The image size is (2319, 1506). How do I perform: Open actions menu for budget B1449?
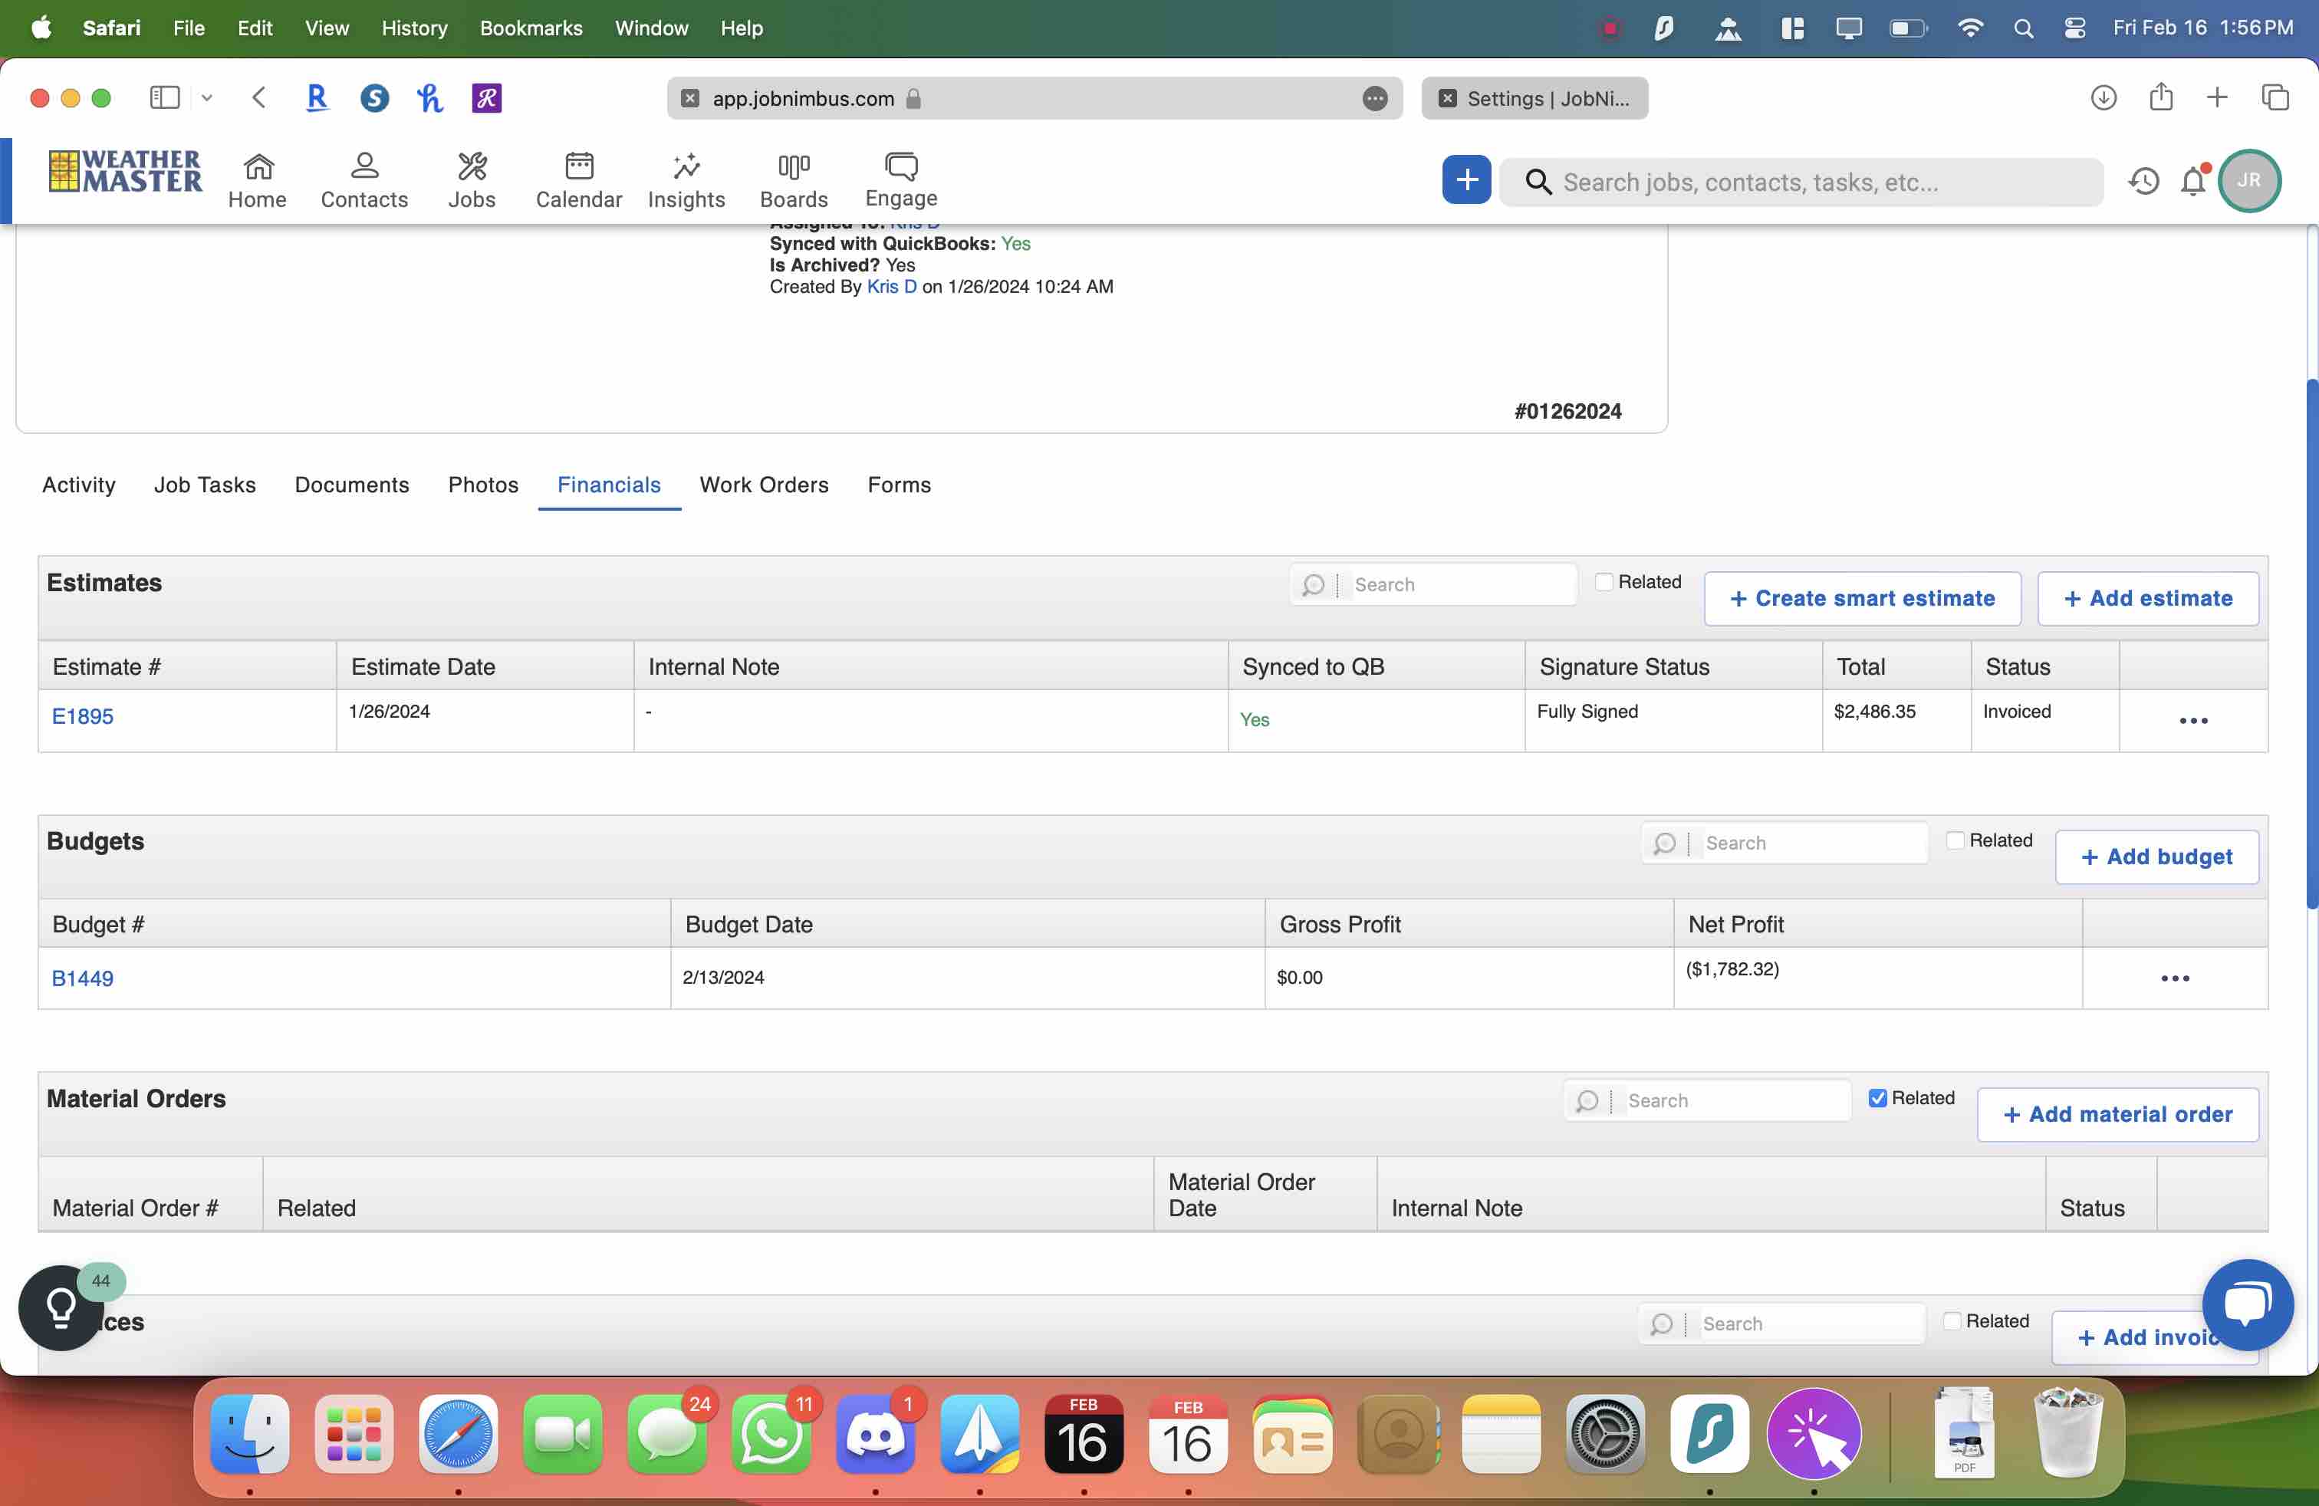click(x=2174, y=978)
